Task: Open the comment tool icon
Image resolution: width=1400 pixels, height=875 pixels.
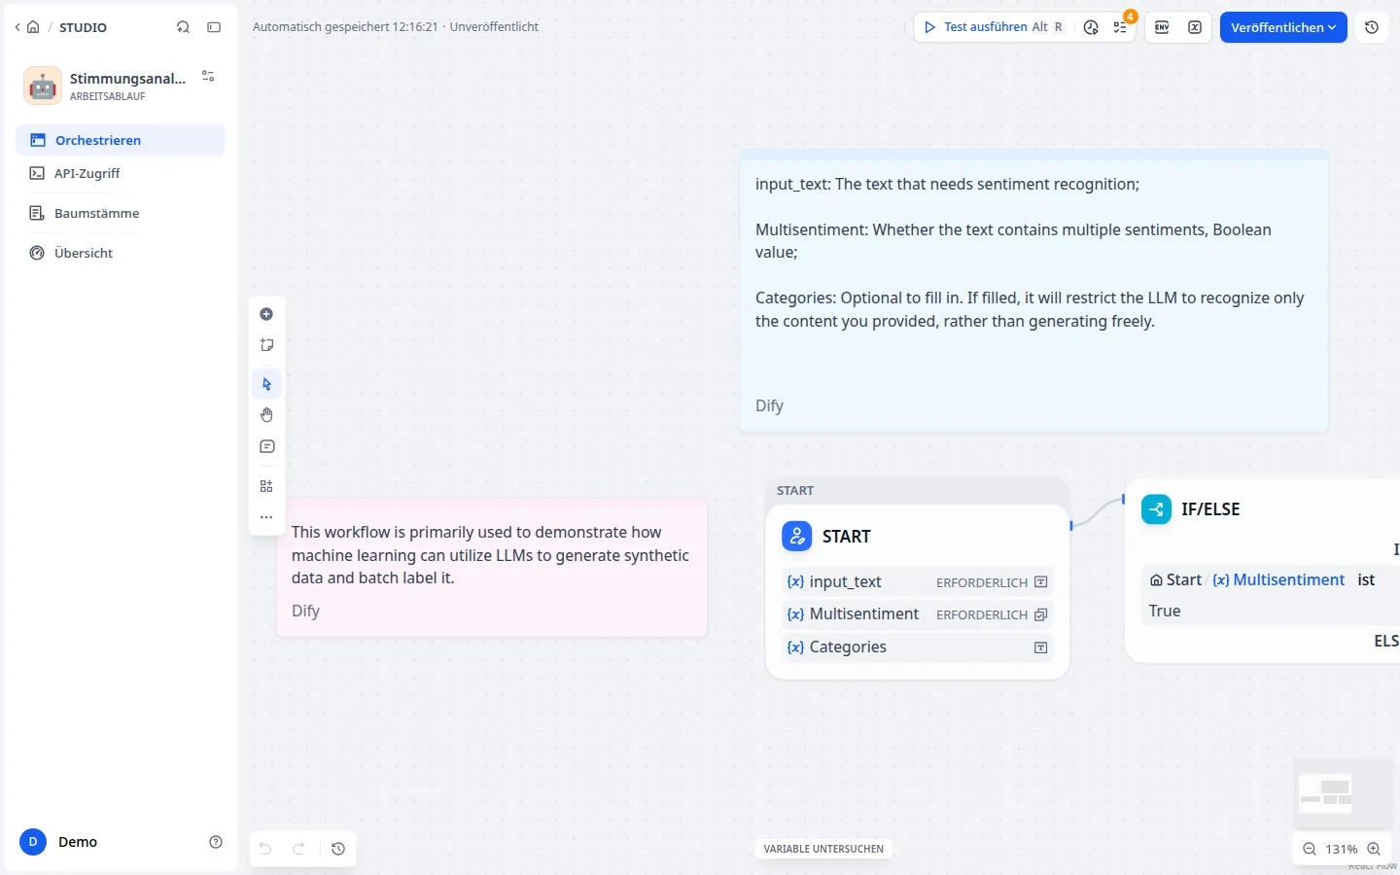Action: pyautogui.click(x=266, y=446)
